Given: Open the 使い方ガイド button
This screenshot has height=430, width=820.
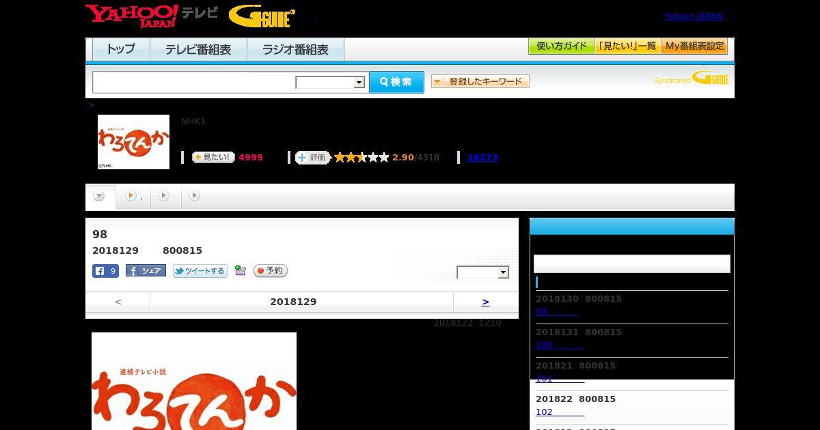Looking at the screenshot, I should 561,46.
